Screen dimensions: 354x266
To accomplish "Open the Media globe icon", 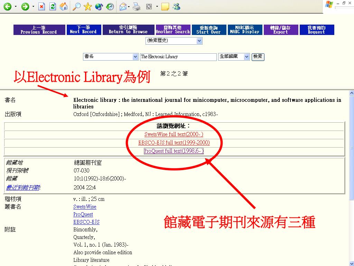I will tap(99, 7).
